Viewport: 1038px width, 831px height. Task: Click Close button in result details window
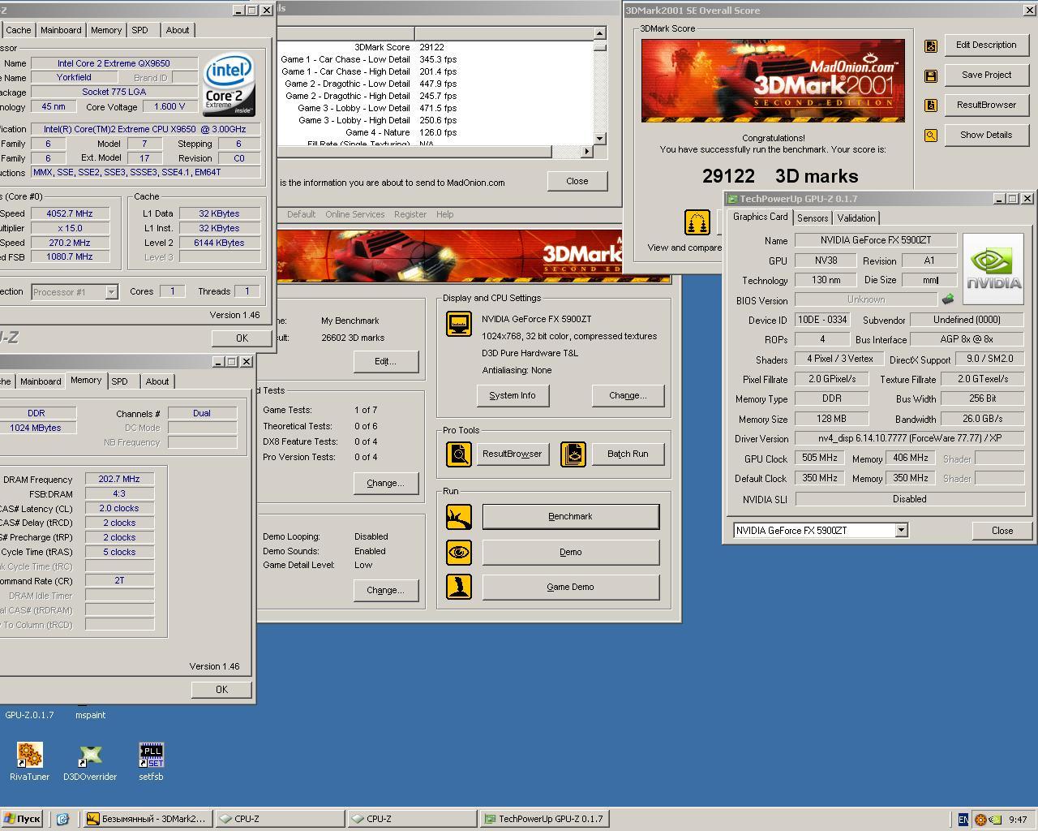coord(577,181)
